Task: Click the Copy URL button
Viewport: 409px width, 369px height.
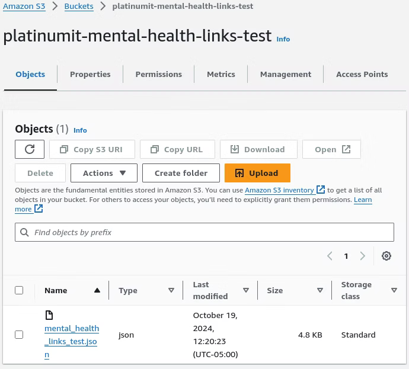Action: point(177,149)
